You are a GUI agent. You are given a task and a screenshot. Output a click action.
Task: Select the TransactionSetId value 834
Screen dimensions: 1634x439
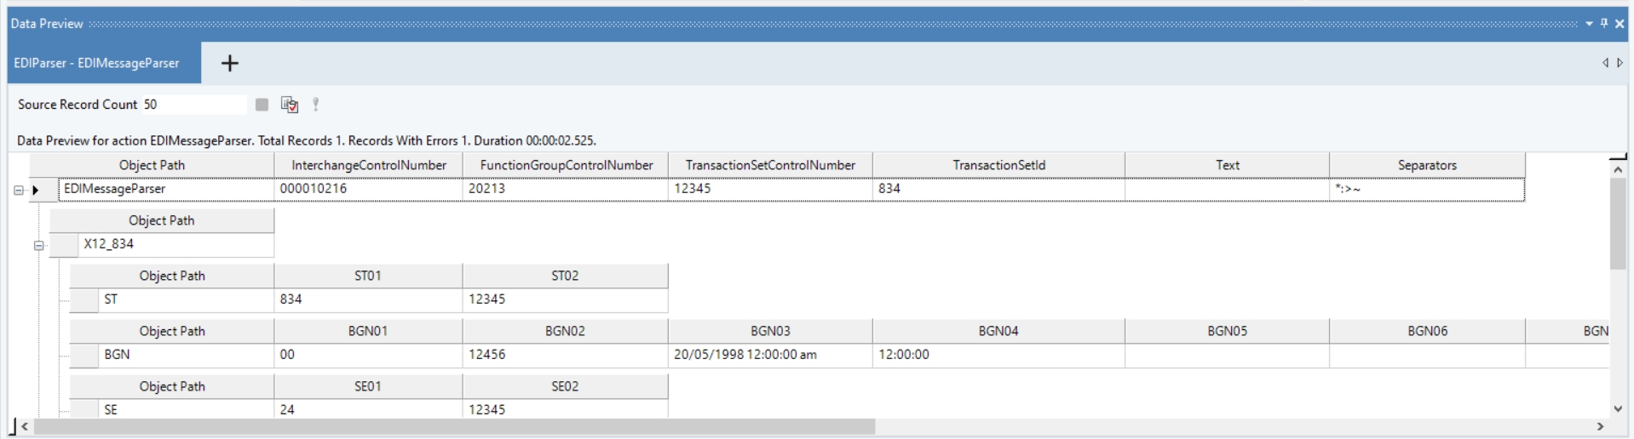point(998,189)
